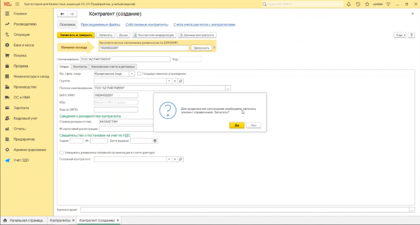
Task: Click the help question mark near Еще
Action: pos(411,35)
